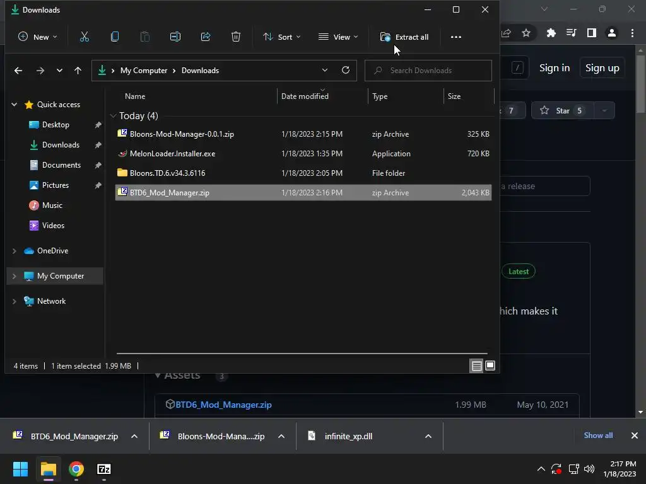This screenshot has height=484, width=646.
Task: Collapse the Quick access tree
Action: [x=15, y=105]
